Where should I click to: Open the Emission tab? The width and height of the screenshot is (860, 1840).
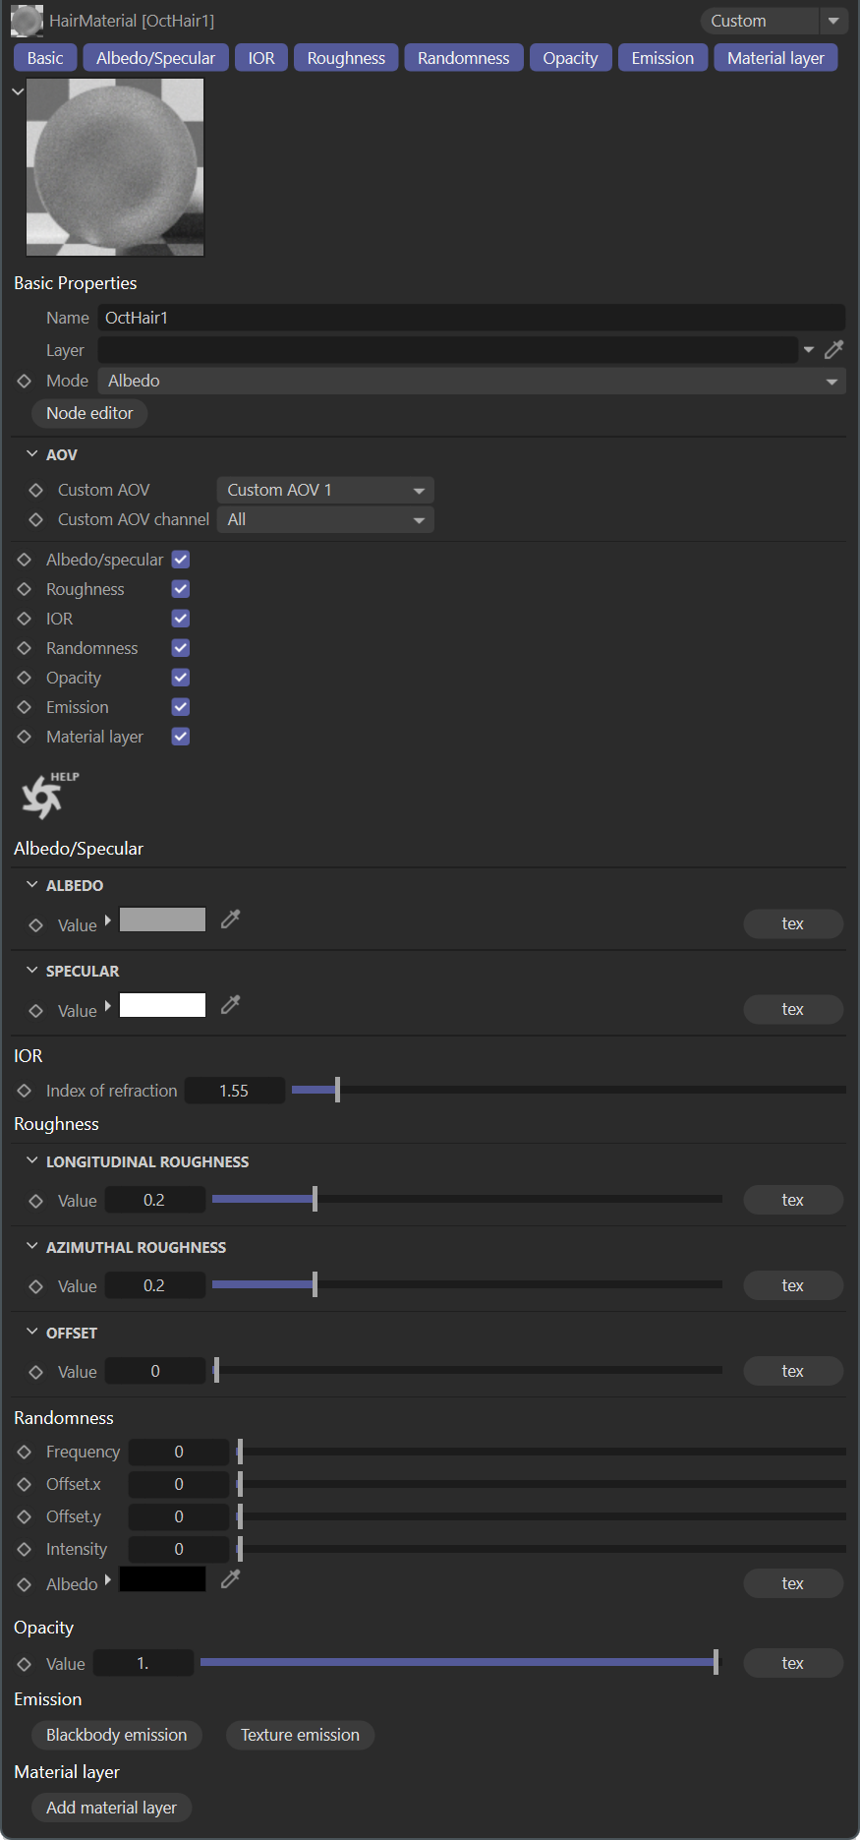tap(662, 58)
